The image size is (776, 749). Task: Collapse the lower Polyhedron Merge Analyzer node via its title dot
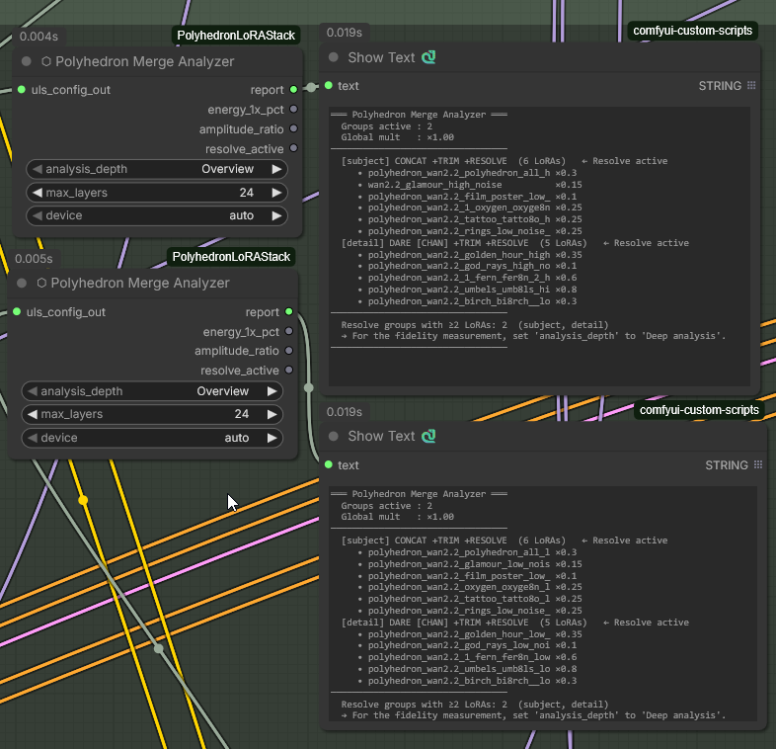pyautogui.click(x=22, y=283)
